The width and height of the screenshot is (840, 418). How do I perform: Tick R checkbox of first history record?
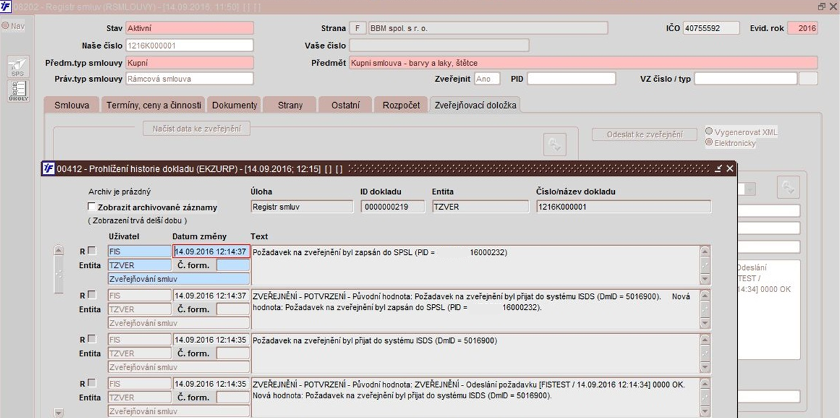(92, 251)
